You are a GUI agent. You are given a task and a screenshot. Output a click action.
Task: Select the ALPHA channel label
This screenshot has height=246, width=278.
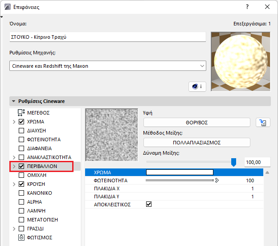[35, 202]
